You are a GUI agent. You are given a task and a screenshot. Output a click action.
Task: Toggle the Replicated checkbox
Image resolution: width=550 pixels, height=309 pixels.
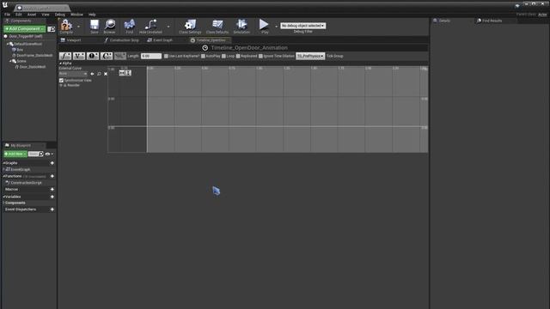pos(238,56)
